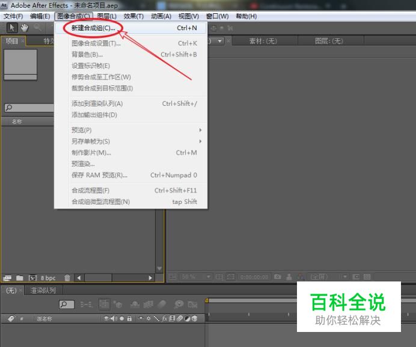
Task: Click the lock column icon
Action: [129, 318]
